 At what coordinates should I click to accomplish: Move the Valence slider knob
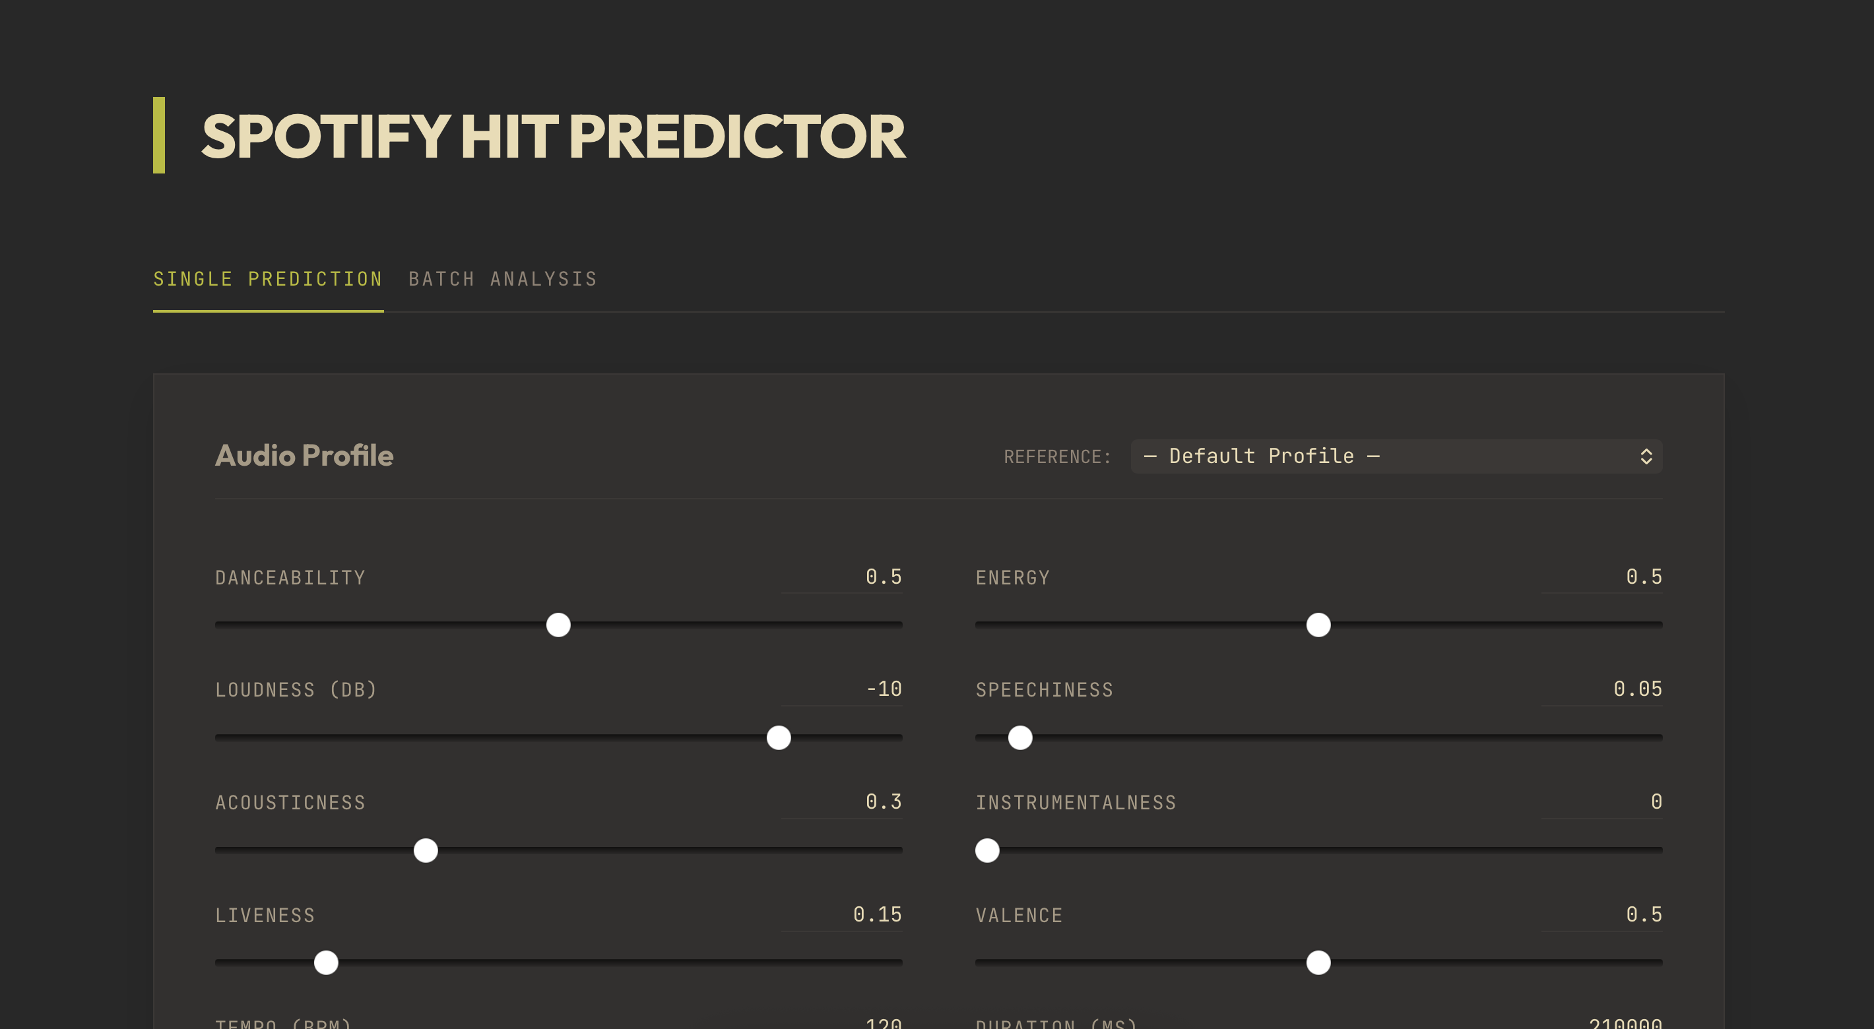tap(1318, 963)
